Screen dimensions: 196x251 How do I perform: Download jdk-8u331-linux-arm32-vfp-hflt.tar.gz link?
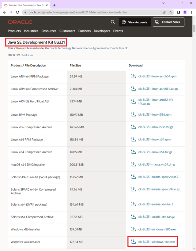point(156,102)
